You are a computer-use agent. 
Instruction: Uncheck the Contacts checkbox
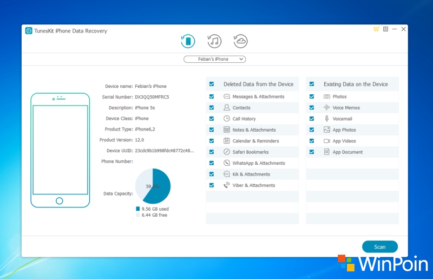[212, 108]
